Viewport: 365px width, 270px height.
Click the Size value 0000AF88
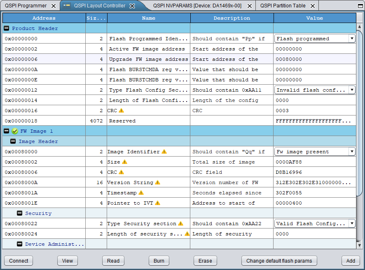[x=315, y=162]
